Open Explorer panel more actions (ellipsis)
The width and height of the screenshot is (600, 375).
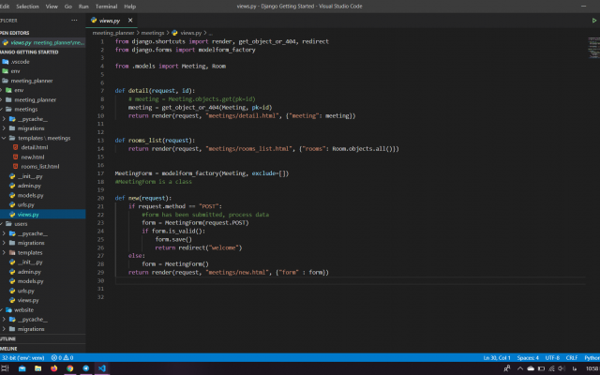coord(74,21)
